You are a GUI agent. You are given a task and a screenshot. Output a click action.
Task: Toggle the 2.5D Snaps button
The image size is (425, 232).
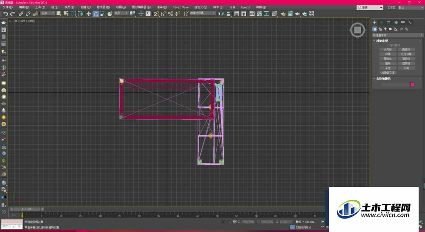pyautogui.click(x=156, y=14)
